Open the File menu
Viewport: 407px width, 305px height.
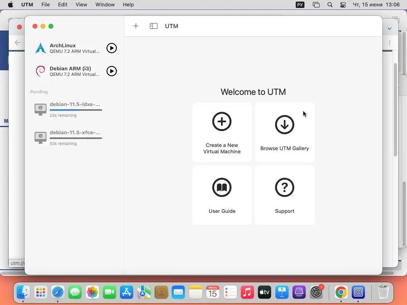tap(45, 5)
